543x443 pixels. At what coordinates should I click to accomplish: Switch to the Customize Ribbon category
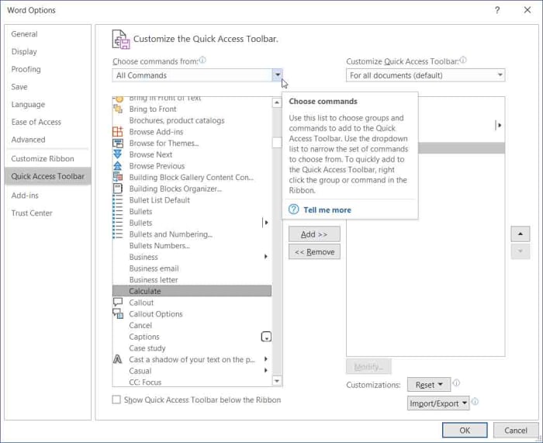coord(43,159)
